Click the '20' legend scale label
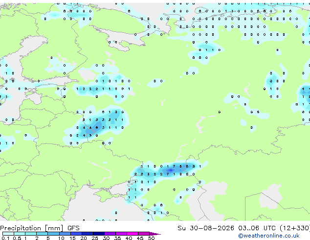The width and height of the screenshot is (310, 240). [x=84, y=238]
